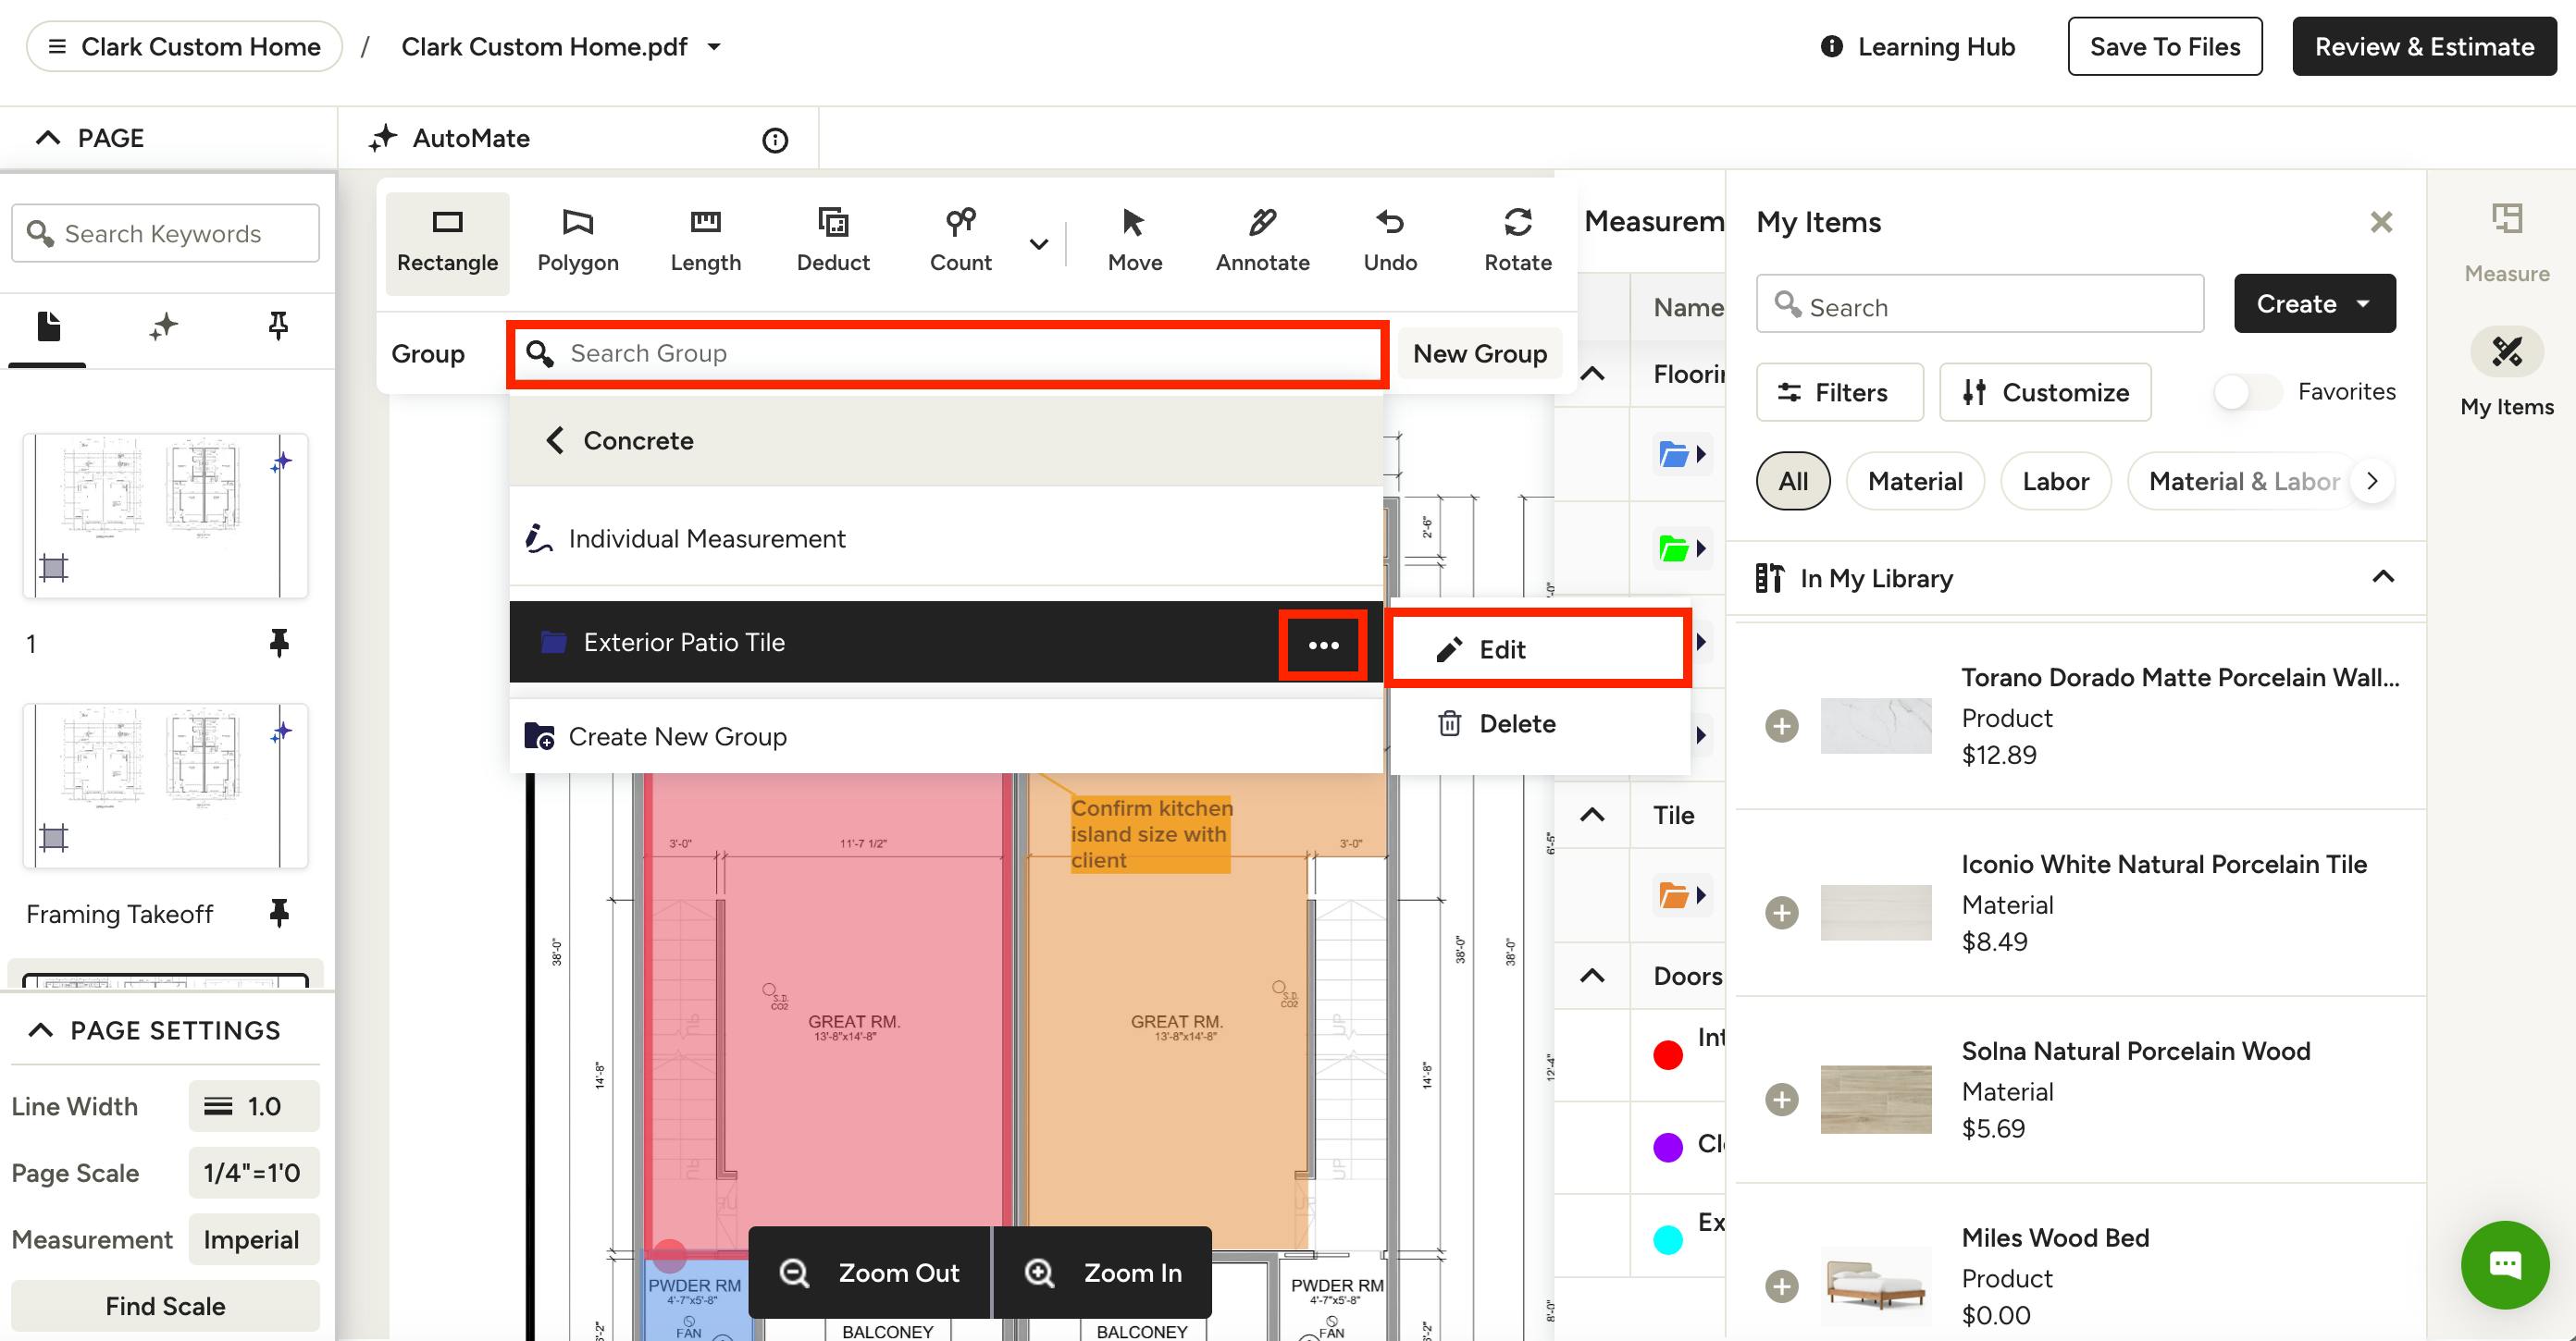2576x1341 pixels.
Task: Pick the Count tool
Action: [x=960, y=241]
